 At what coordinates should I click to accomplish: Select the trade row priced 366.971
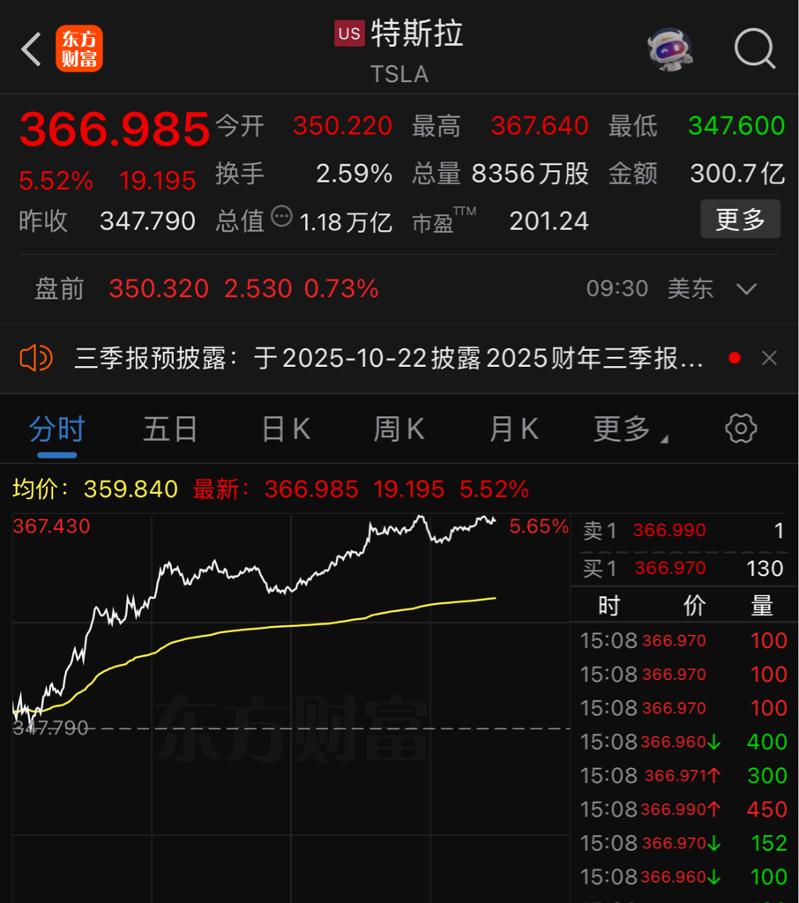(683, 776)
